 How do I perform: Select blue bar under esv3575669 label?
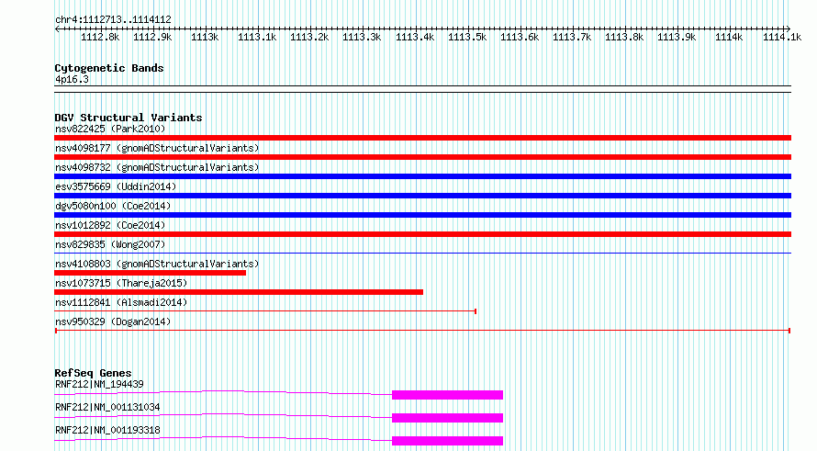coord(422,196)
